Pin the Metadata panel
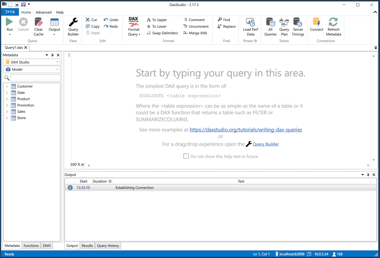This screenshot has width=380, height=258. pos(53,55)
